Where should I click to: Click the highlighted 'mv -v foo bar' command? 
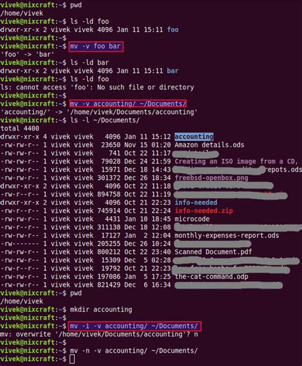[96, 46]
